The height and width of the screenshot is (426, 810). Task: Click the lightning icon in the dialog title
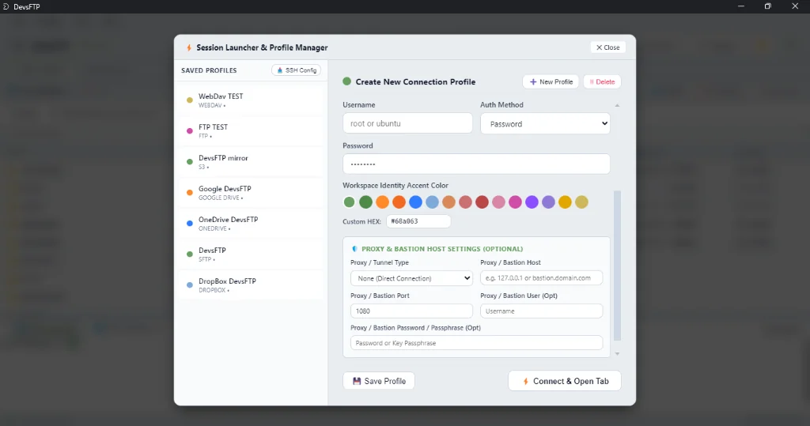[189, 47]
